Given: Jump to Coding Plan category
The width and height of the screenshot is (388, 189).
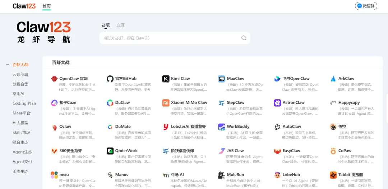Looking at the screenshot, I should pyautogui.click(x=24, y=103).
